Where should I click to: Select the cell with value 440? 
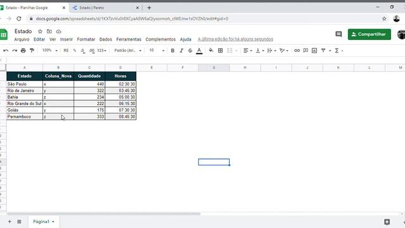tap(89, 84)
